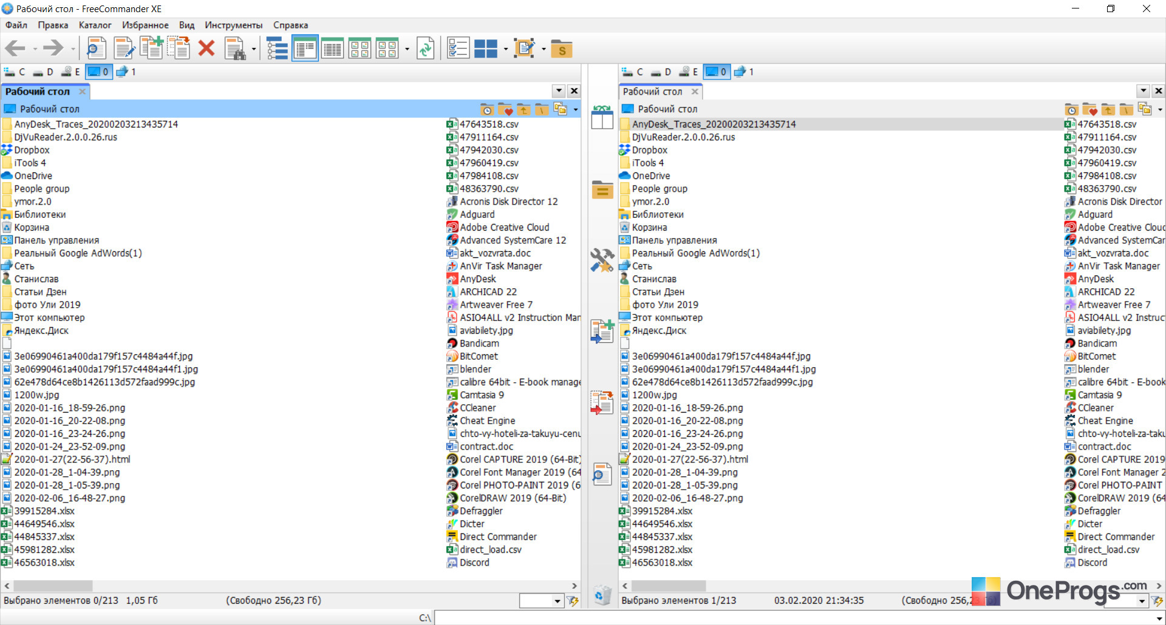Screen dimensions: 1166x625
Task: Switch to second Thumbnails view icon
Action: click(387, 49)
